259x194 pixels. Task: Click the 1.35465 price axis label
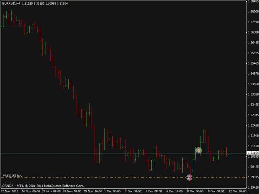tap(253, 63)
